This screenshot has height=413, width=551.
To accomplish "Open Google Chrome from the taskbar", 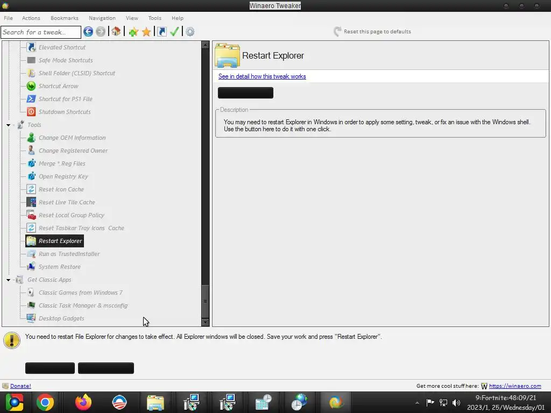I will coord(45,402).
